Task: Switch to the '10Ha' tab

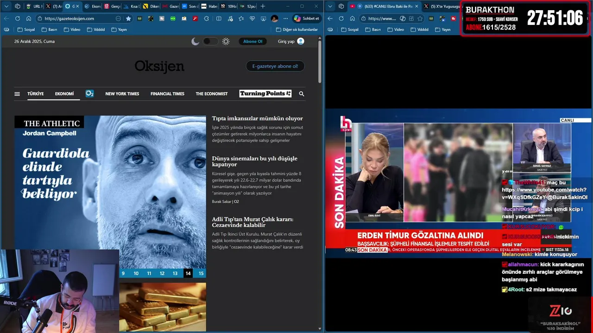Action: (x=229, y=6)
